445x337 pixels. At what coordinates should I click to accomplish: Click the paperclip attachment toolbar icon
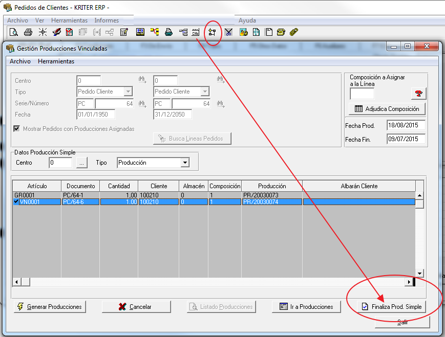[x=294, y=32]
